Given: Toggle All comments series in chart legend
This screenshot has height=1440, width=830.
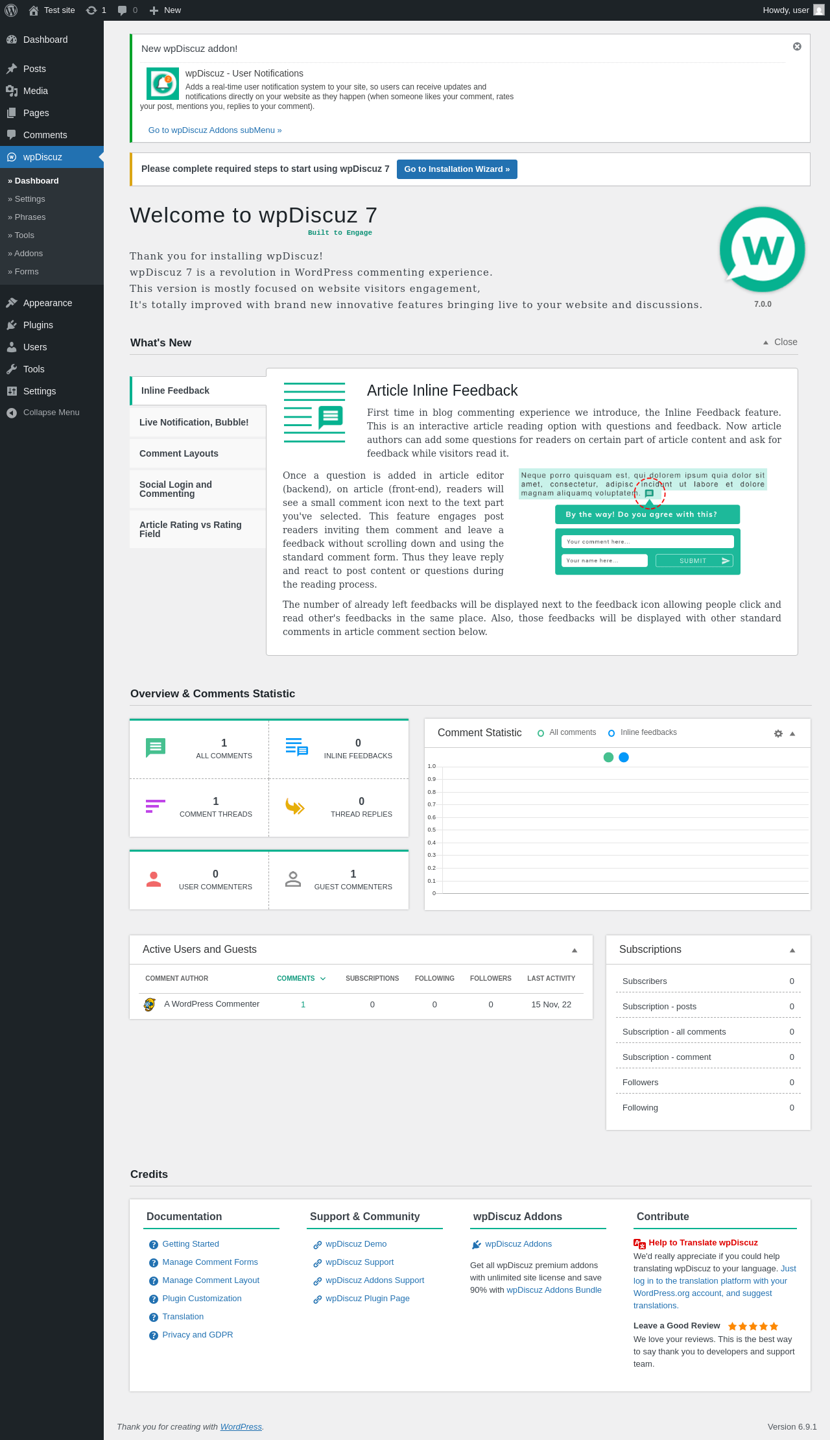Looking at the screenshot, I should [567, 733].
